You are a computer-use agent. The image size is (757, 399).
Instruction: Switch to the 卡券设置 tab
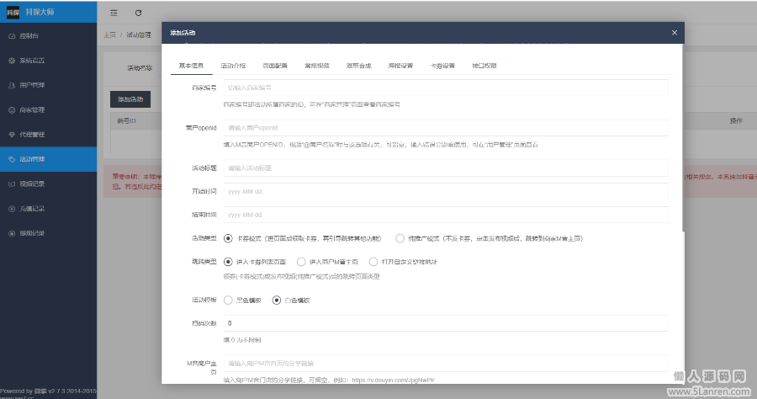click(442, 65)
